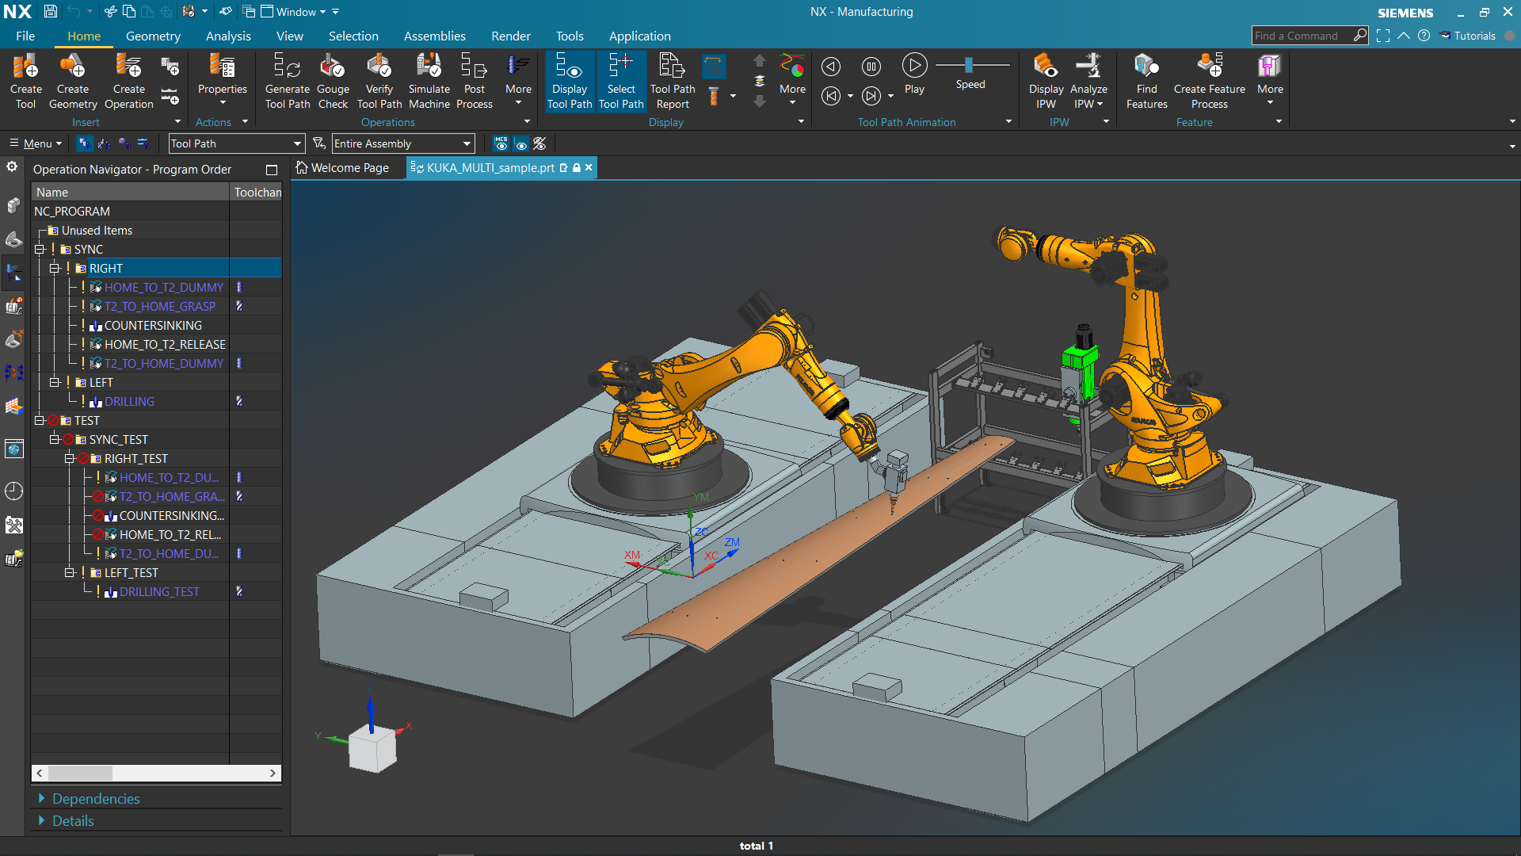
Task: Toggle Select Tool Path mode
Action: (x=621, y=81)
